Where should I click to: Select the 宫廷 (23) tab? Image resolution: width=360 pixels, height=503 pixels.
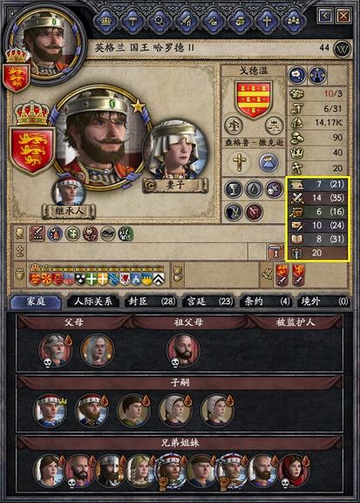[208, 302]
